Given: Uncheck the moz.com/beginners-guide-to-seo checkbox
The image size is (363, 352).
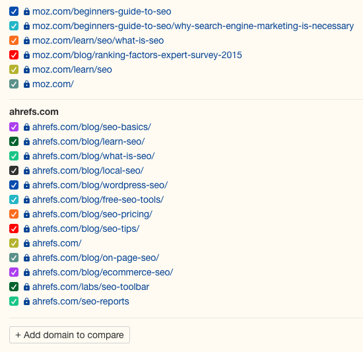Looking at the screenshot, I should tap(14, 11).
